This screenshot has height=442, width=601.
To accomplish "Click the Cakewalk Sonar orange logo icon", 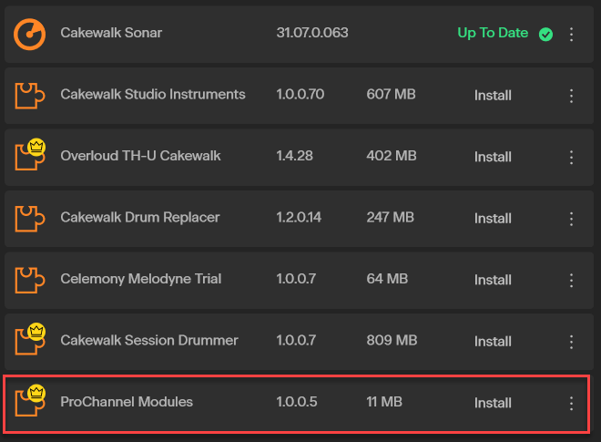I will point(29,34).
